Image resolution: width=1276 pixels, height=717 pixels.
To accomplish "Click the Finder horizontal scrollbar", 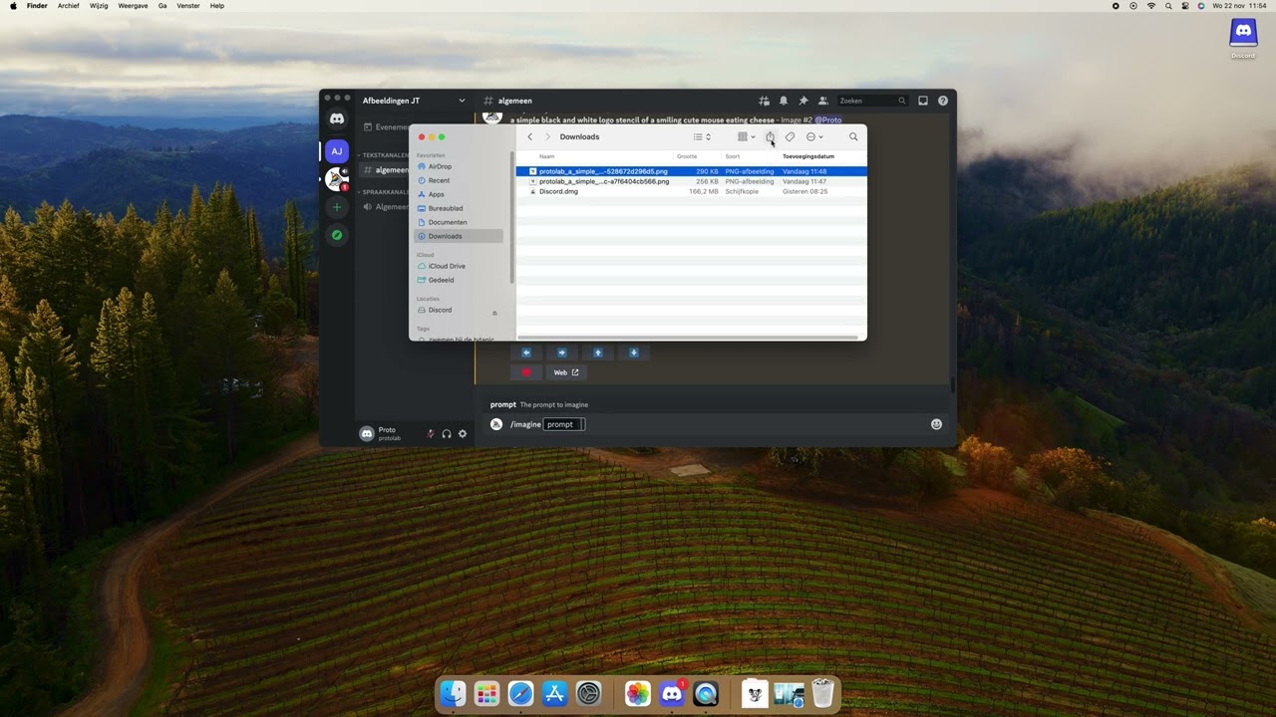I will click(x=687, y=338).
